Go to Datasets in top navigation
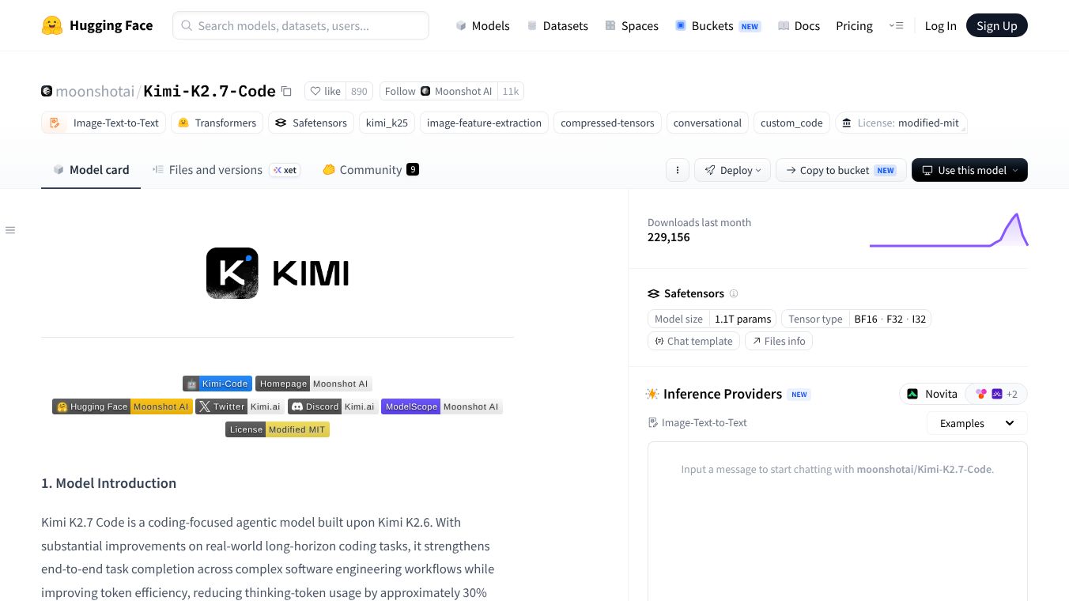1069x601 pixels. click(x=557, y=26)
